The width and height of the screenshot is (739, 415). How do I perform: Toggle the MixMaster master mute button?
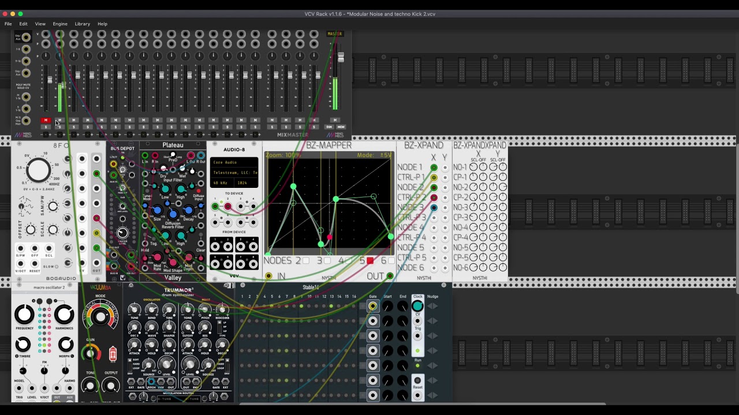tap(334, 120)
